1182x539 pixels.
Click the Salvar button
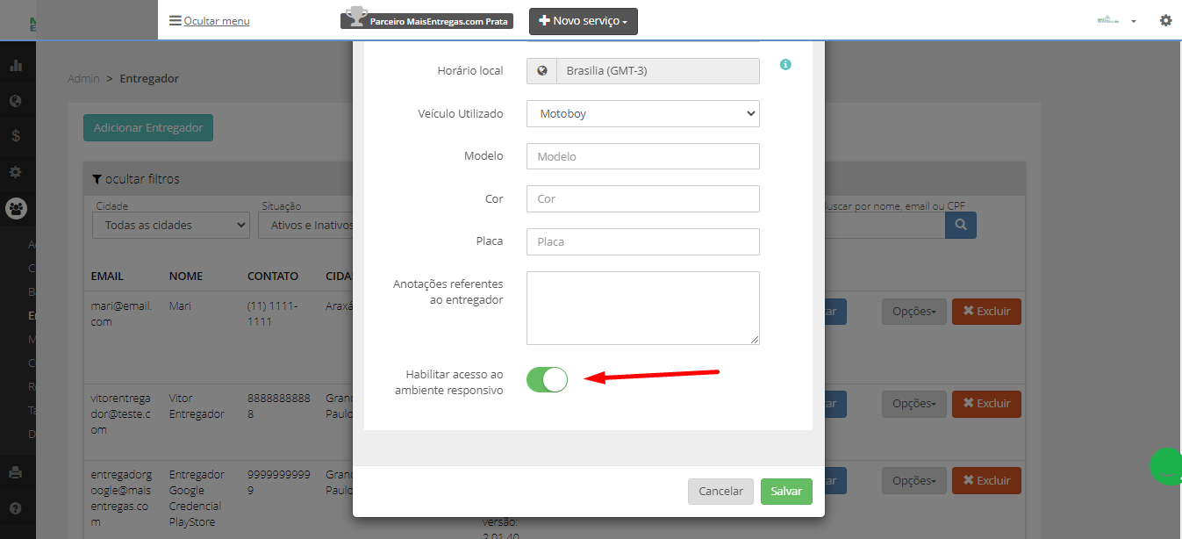[x=786, y=492]
